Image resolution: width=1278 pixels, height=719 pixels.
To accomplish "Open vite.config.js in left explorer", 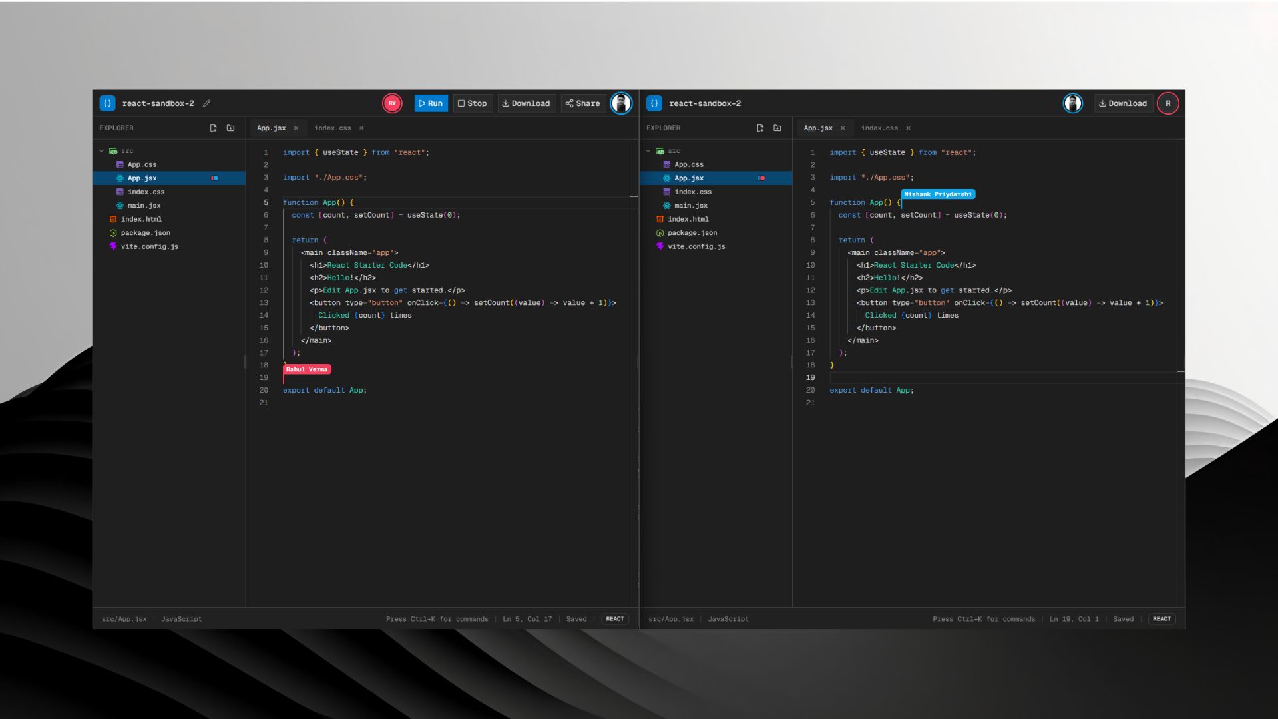I will click(169, 246).
